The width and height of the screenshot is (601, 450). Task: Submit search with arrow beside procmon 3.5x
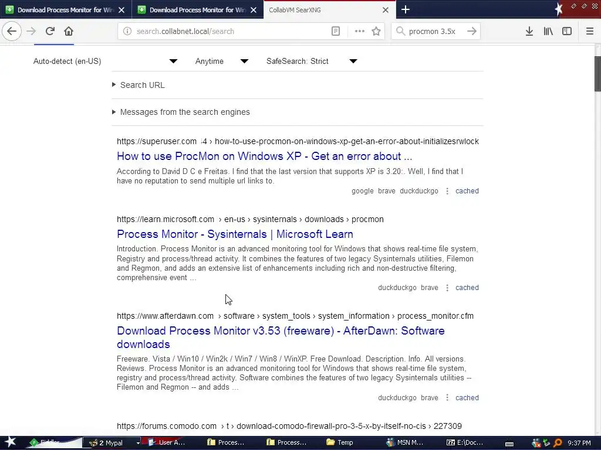[x=472, y=31]
